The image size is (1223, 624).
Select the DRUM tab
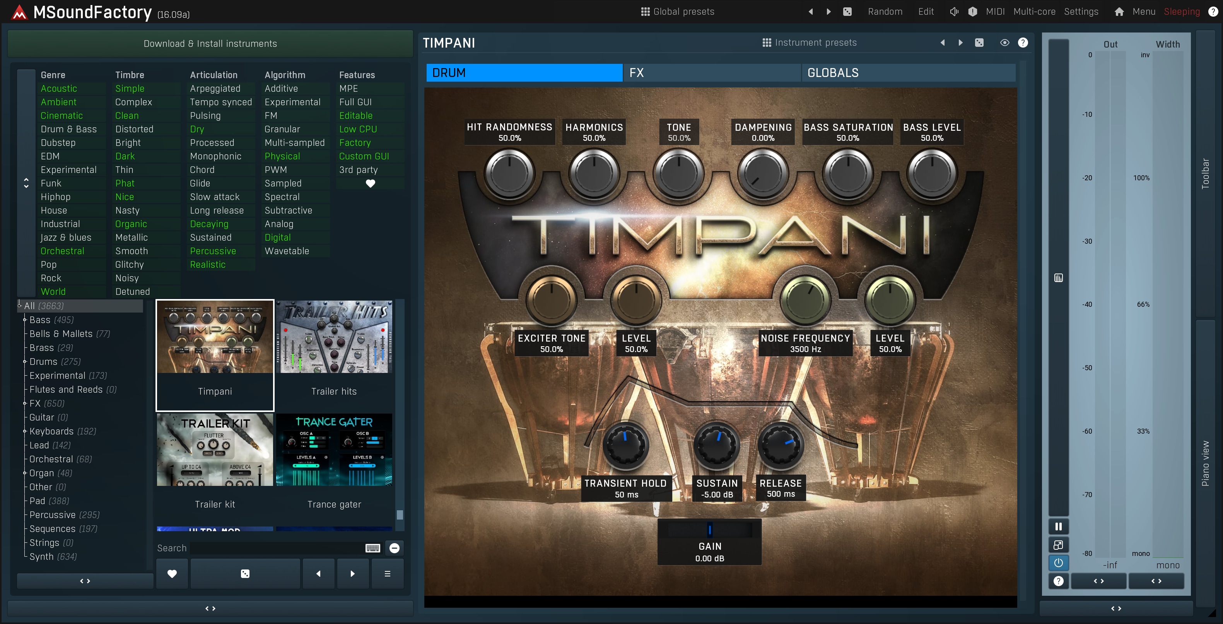pos(524,73)
